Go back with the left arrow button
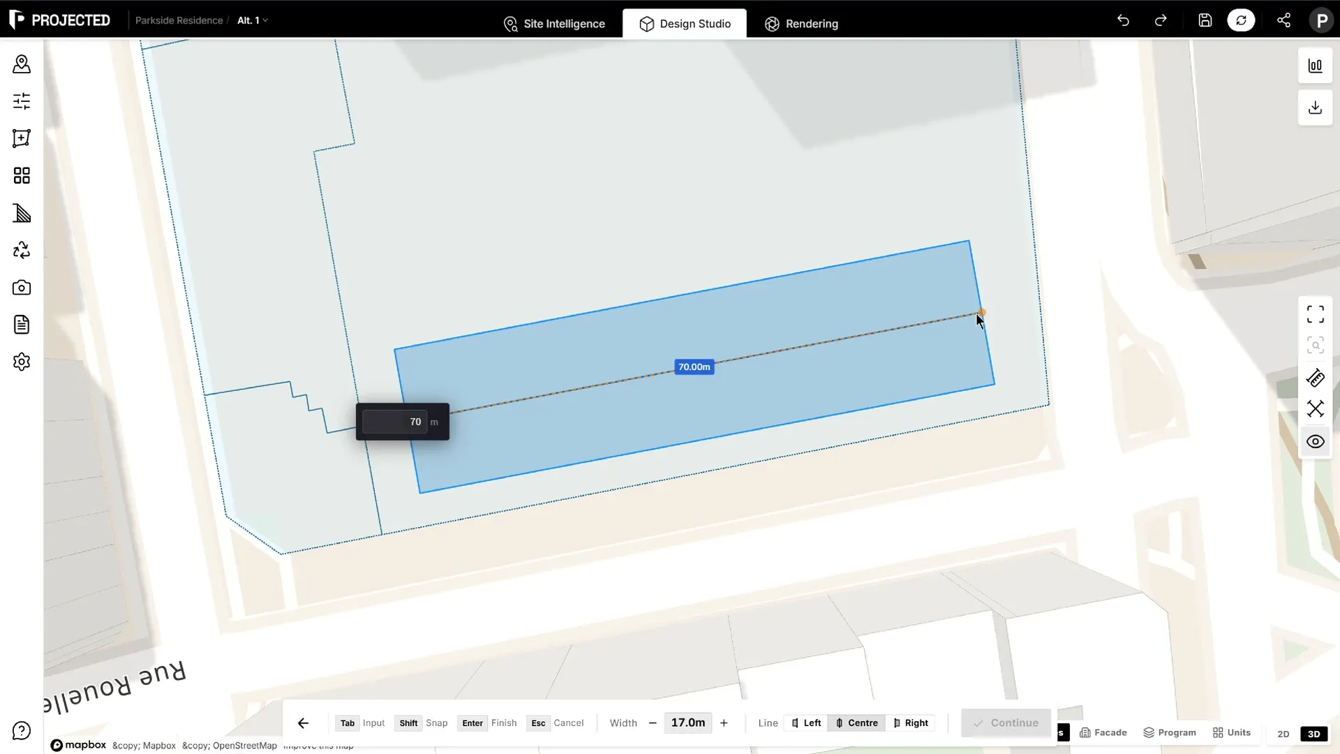This screenshot has width=1340, height=754. click(x=303, y=723)
